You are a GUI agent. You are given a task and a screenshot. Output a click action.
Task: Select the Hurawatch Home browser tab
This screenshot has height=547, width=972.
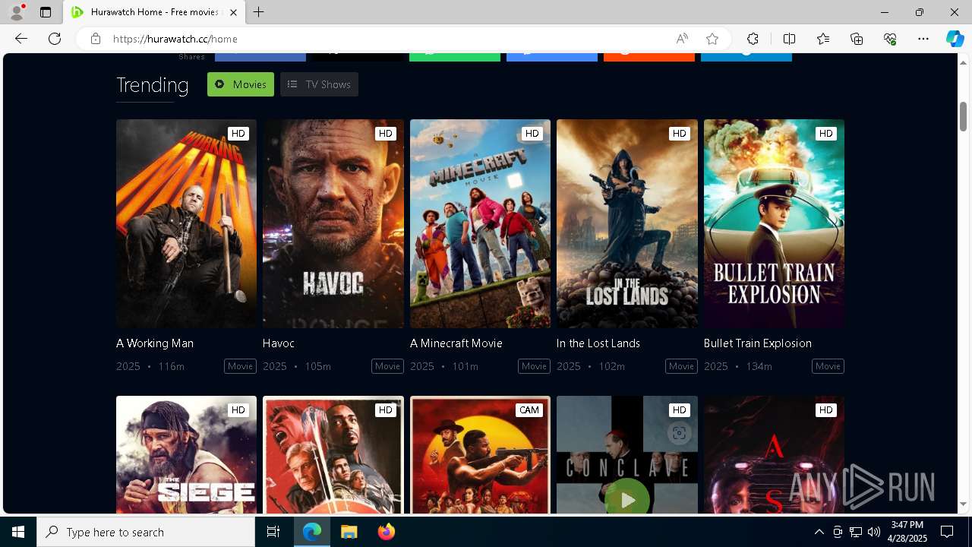154,12
